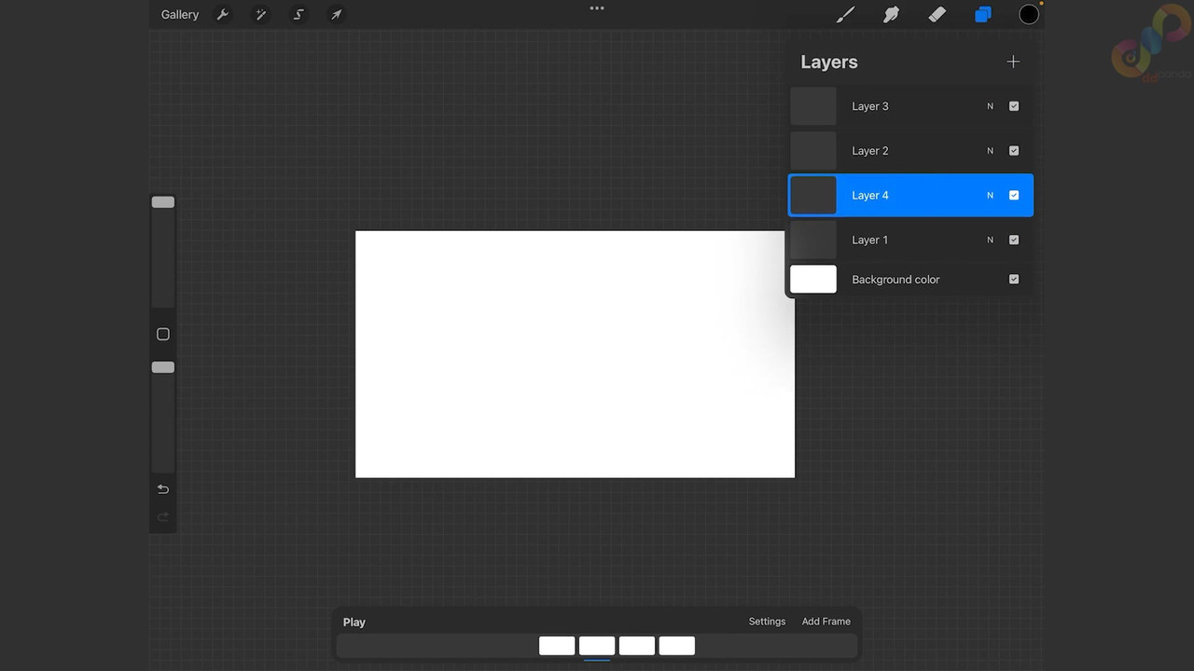Tap the square modify button on sidebar
The width and height of the screenshot is (1194, 671).
tap(163, 334)
